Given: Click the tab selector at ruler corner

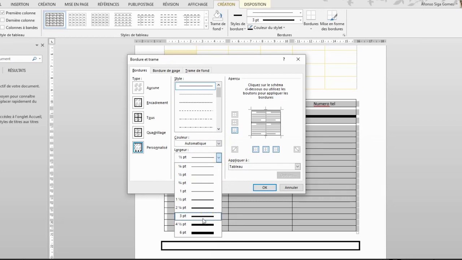Looking at the screenshot, I should [52, 42].
